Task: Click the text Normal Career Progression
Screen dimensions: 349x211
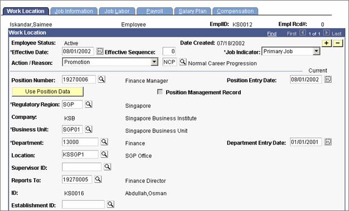Action: click(x=222, y=63)
